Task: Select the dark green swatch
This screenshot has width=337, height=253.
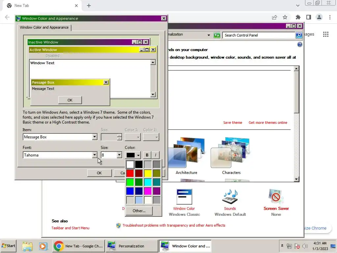Action: pyautogui.click(x=139, y=182)
